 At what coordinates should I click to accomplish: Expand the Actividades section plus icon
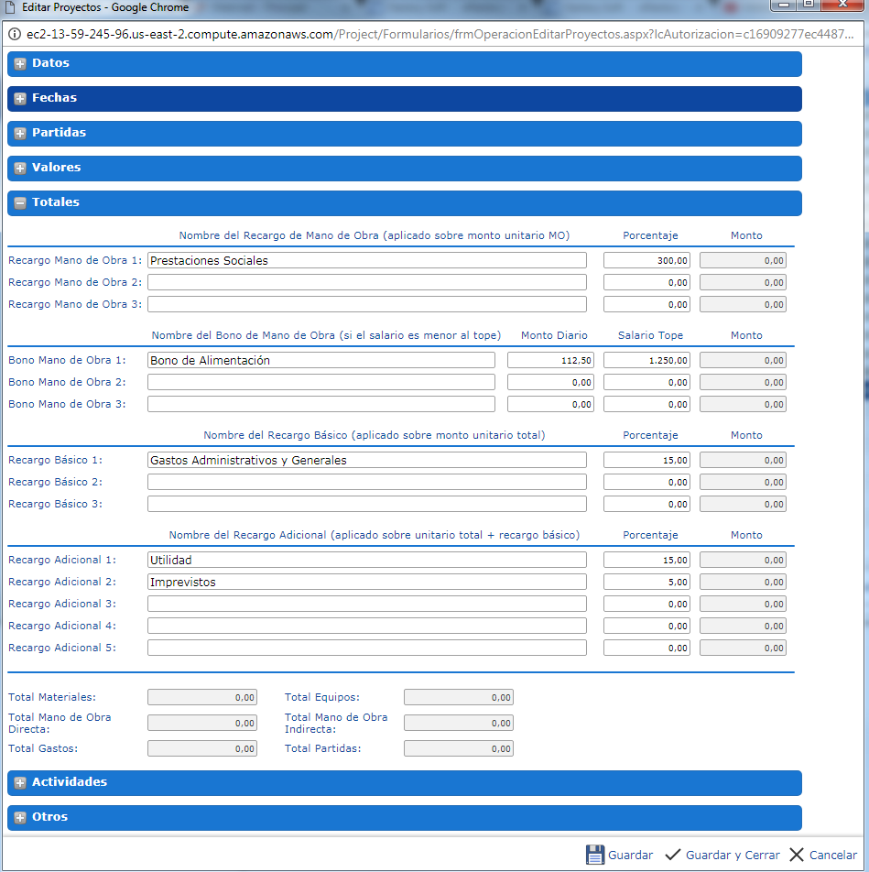(x=20, y=783)
